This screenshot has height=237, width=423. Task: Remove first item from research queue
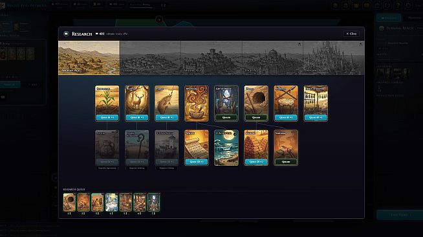coord(75,194)
